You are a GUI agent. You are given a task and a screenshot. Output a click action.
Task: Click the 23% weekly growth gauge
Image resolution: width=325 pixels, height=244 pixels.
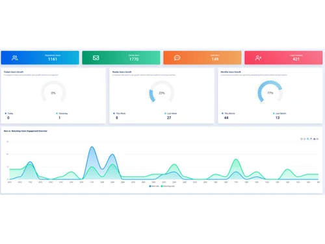[x=162, y=92]
